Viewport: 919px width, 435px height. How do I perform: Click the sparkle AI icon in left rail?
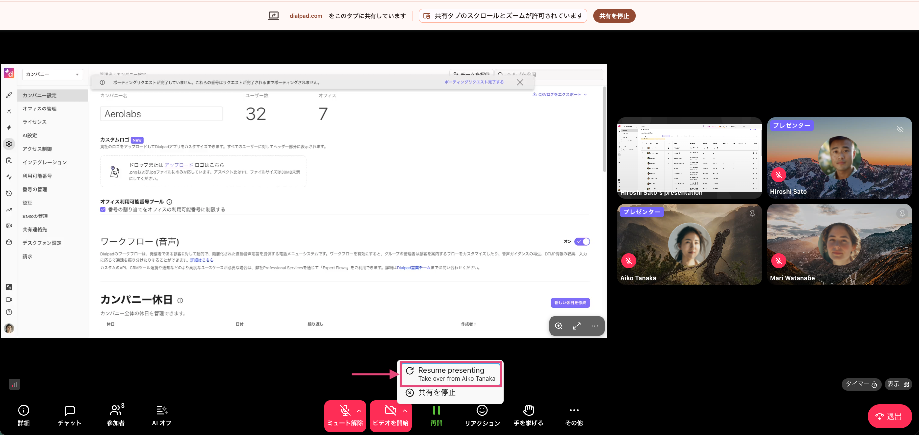(x=9, y=128)
